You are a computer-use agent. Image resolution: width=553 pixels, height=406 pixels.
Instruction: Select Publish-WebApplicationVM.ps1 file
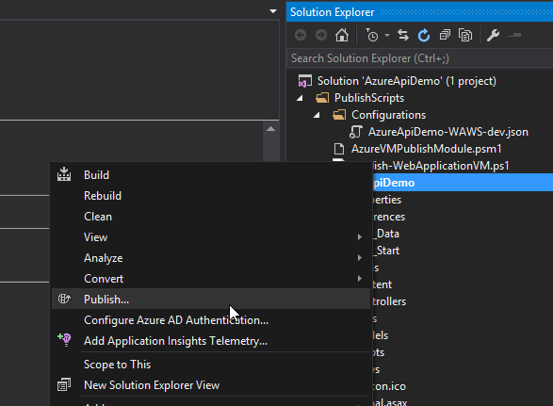[441, 166]
